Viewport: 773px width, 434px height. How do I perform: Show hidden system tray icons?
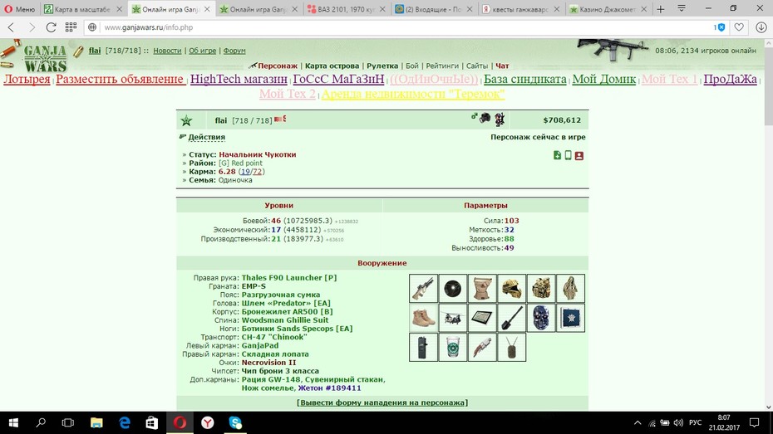tap(638, 422)
